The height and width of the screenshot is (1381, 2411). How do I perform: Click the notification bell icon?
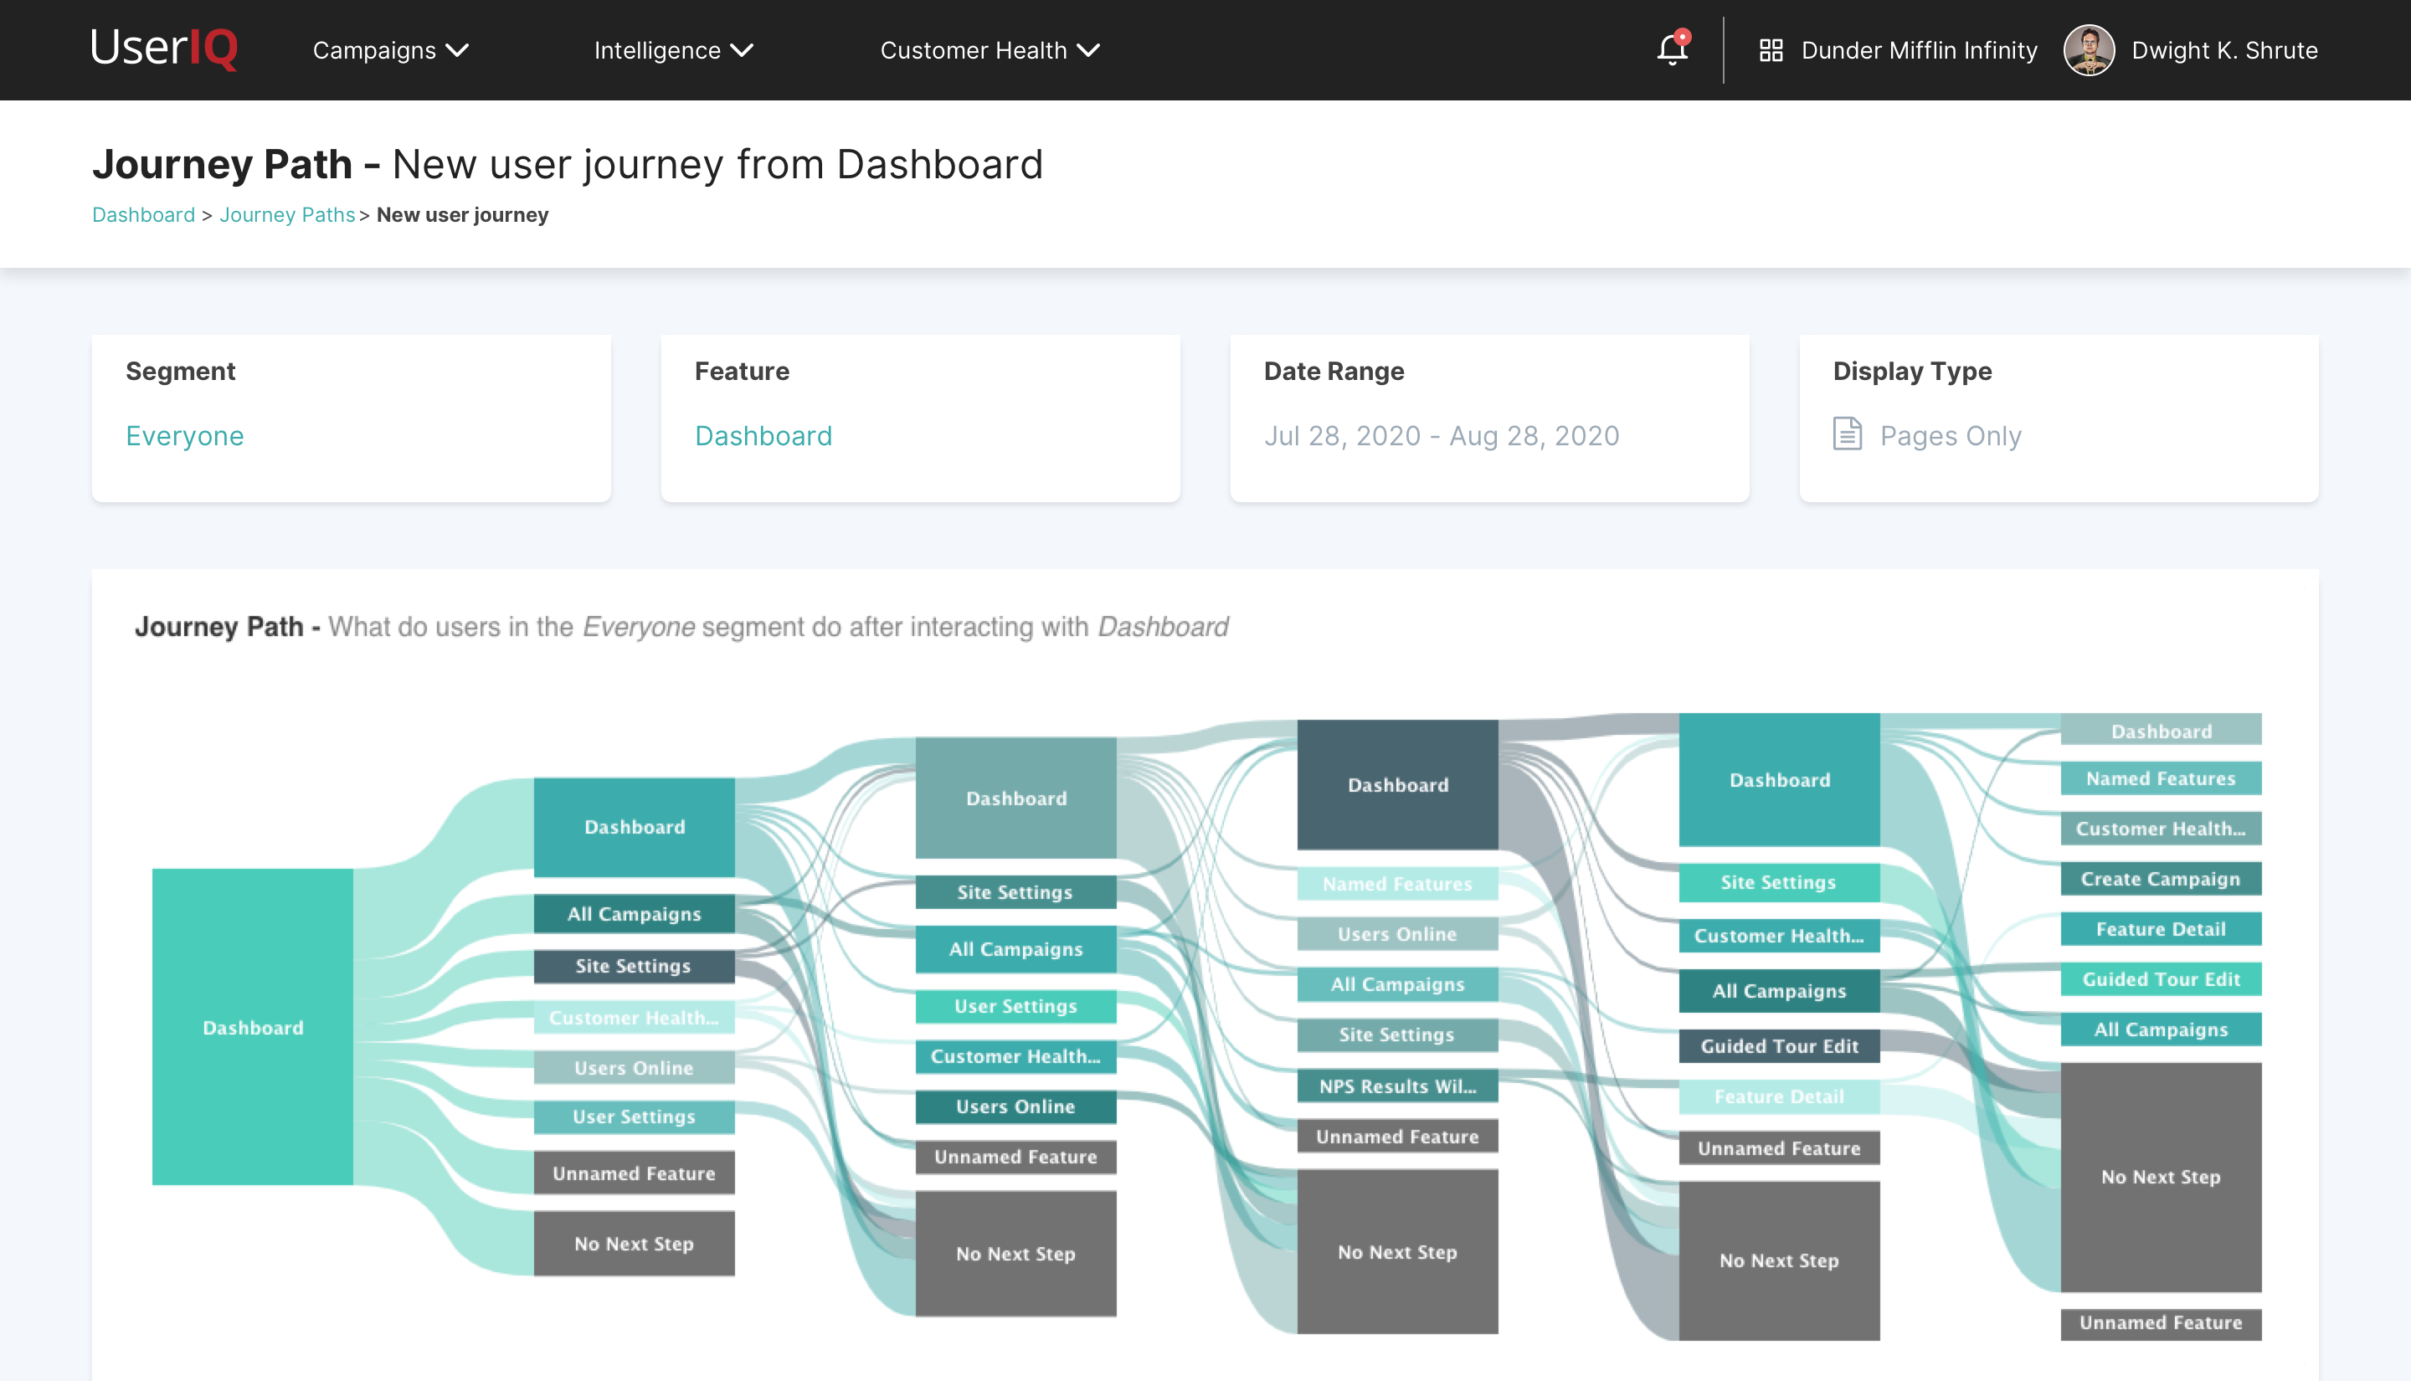(1672, 49)
